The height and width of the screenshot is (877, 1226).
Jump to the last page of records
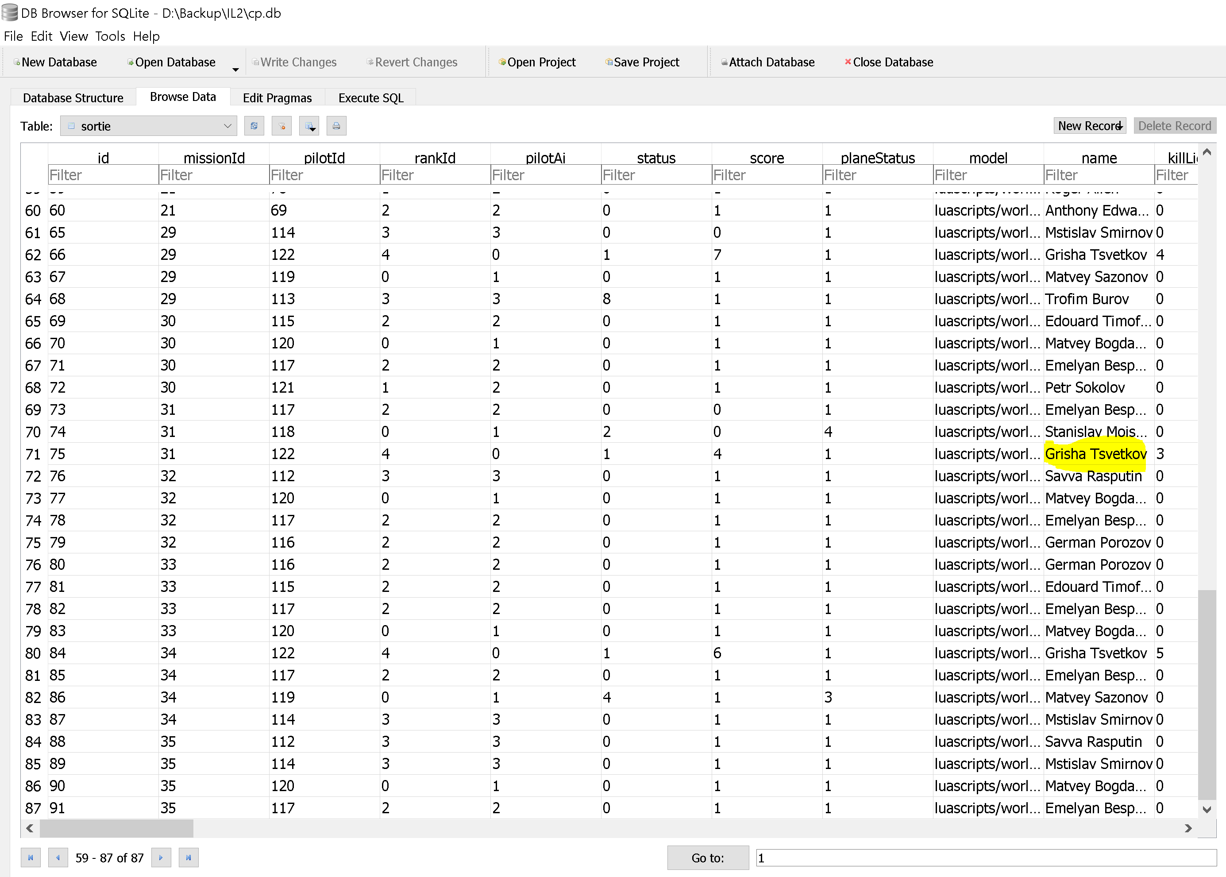tap(189, 858)
